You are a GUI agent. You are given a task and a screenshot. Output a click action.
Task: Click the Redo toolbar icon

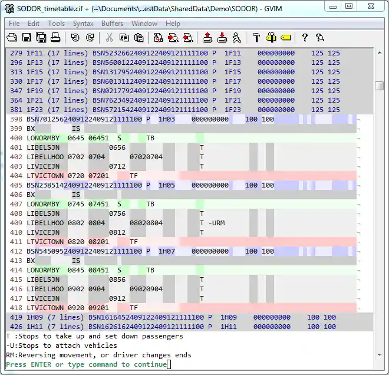pos(90,38)
